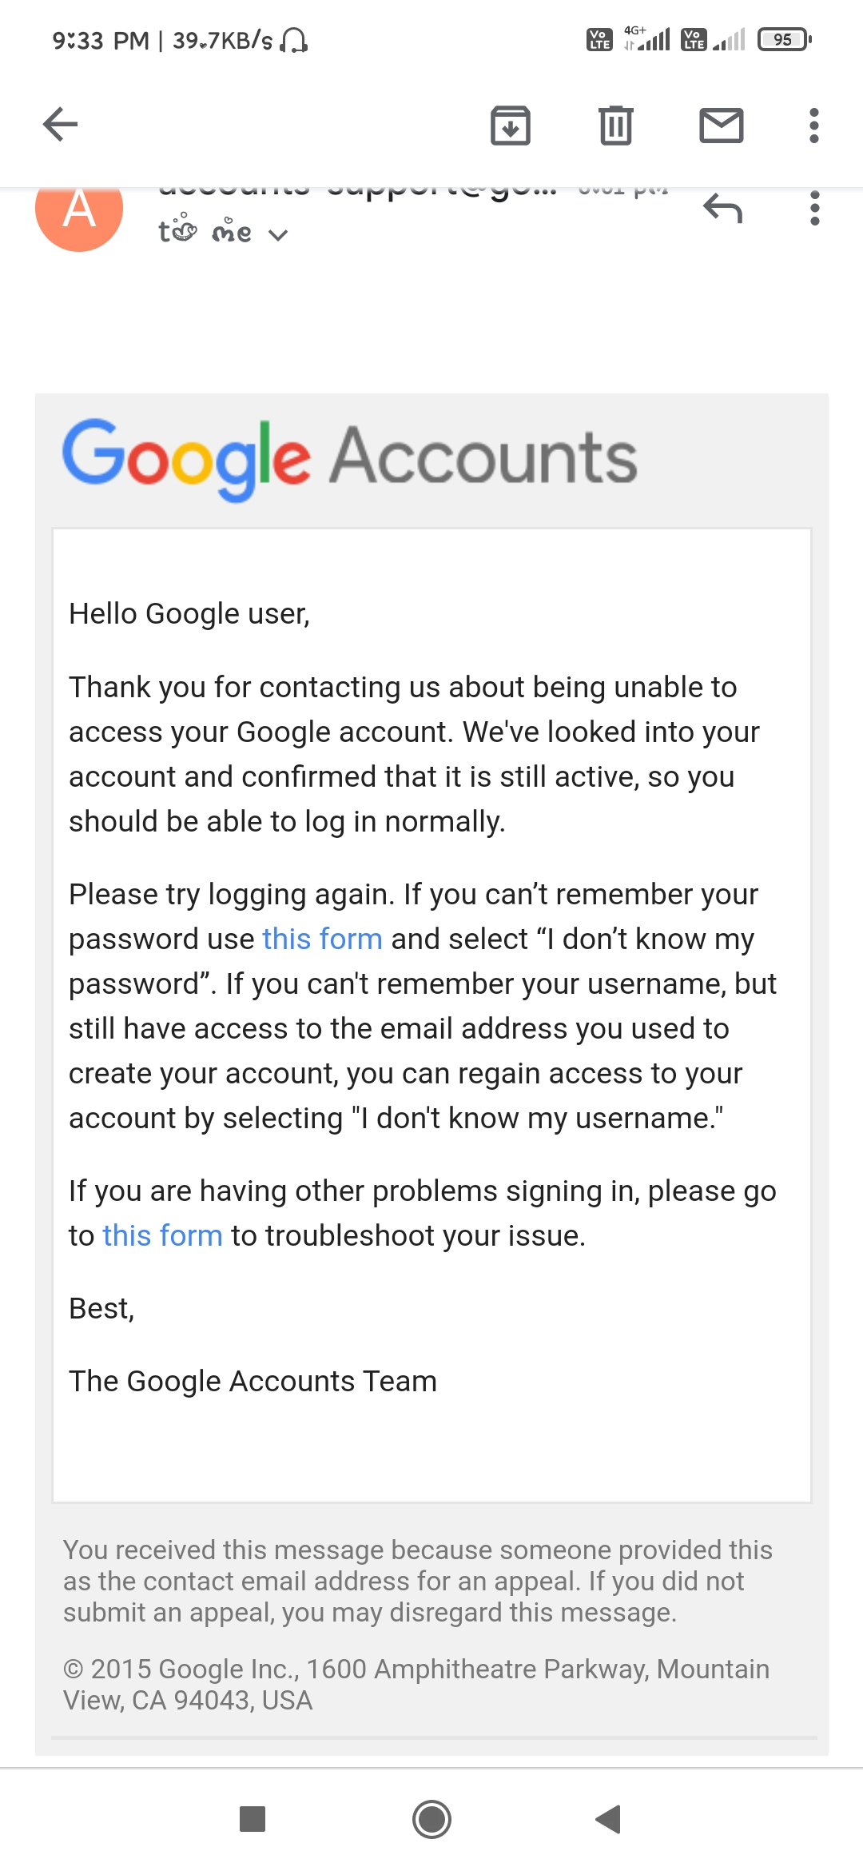
Task: Tap the back arrow to return to inbox
Action: (58, 124)
